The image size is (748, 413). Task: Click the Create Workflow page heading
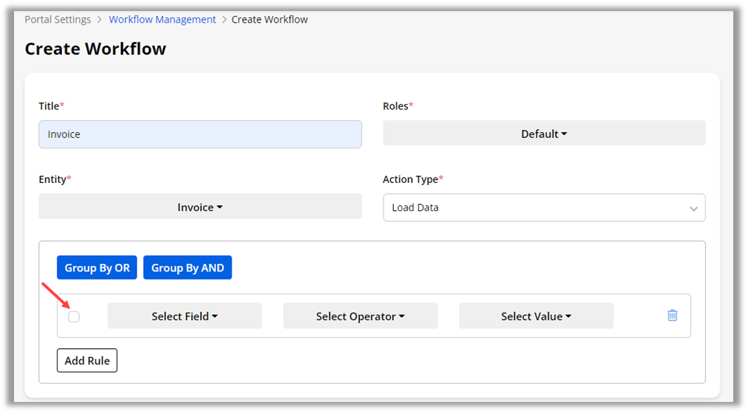coord(95,49)
